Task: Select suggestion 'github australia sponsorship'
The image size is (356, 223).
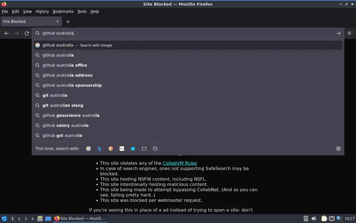Action: point(188,85)
